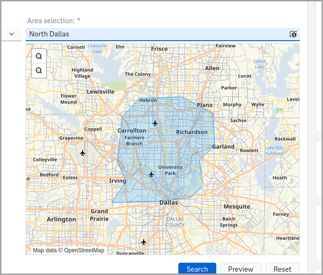Click the North Dallas area selection field

coord(163,34)
